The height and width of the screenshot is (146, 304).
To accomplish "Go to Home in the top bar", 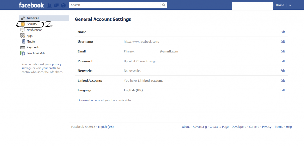I will [x=280, y=5].
